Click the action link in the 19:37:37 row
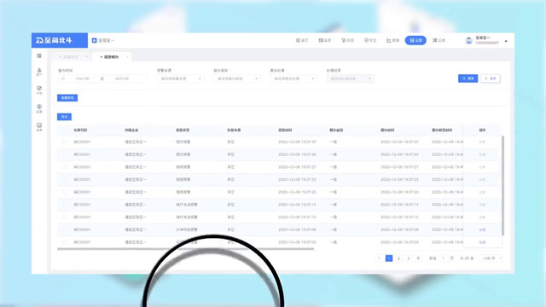The image size is (546, 307). 482,142
